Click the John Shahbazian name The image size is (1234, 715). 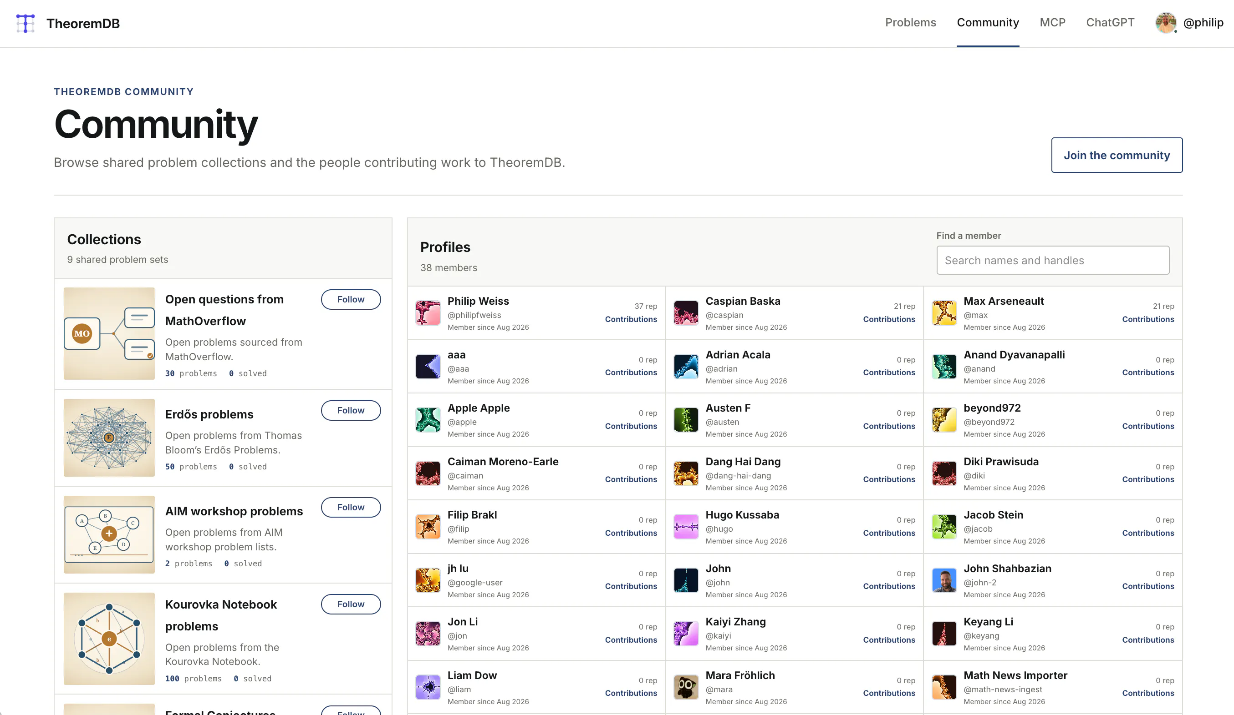pos(1007,568)
